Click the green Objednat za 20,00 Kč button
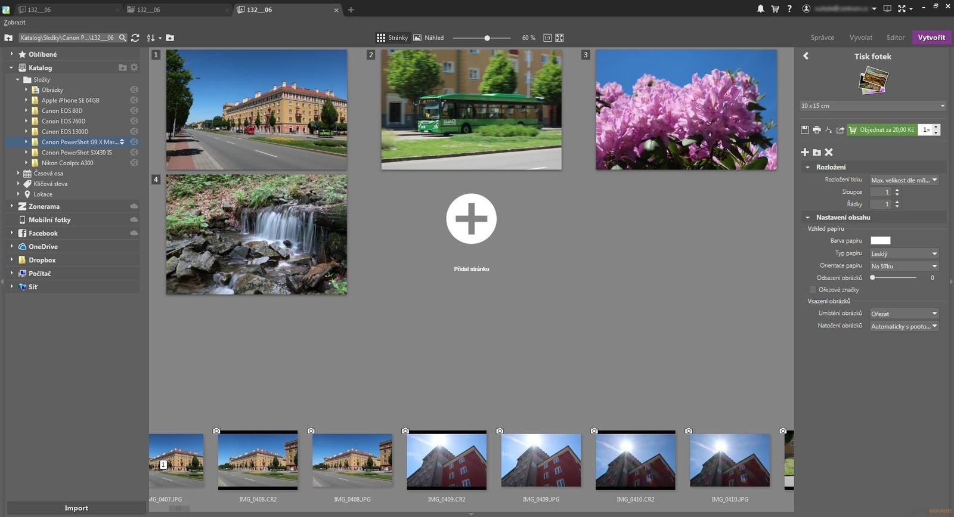Screen dimensions: 954x517 [881, 129]
